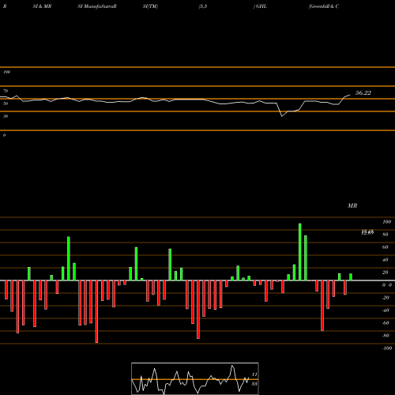
Task: Click the SI(TM) header text
Action: (150, 6)
